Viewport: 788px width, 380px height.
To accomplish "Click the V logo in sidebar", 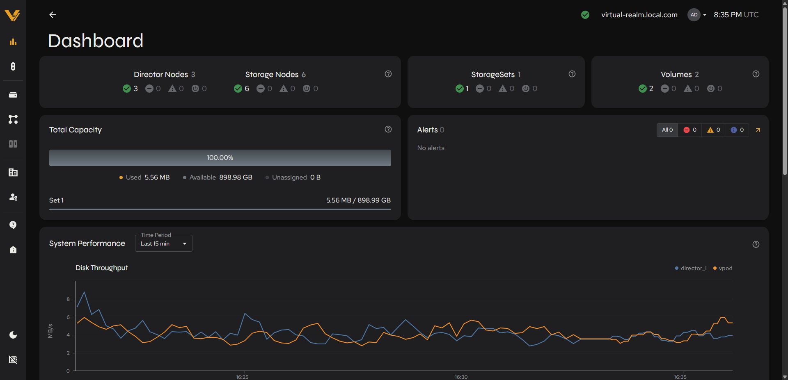I will coord(12,15).
